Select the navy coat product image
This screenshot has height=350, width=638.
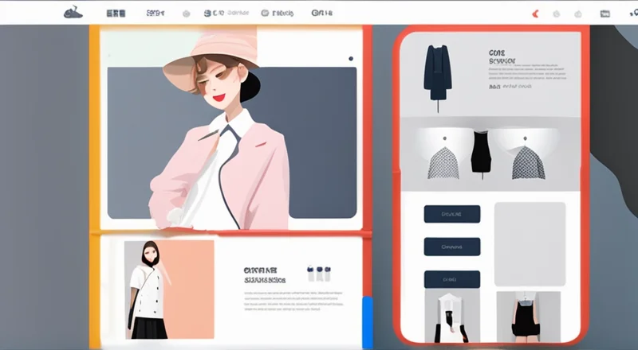(438, 72)
